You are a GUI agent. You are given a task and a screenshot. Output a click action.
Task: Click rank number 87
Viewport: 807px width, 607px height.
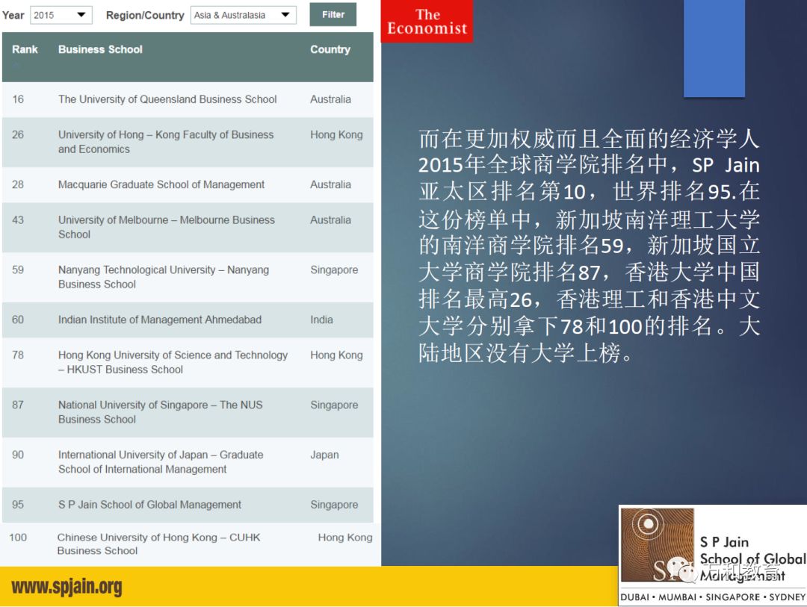(18, 405)
